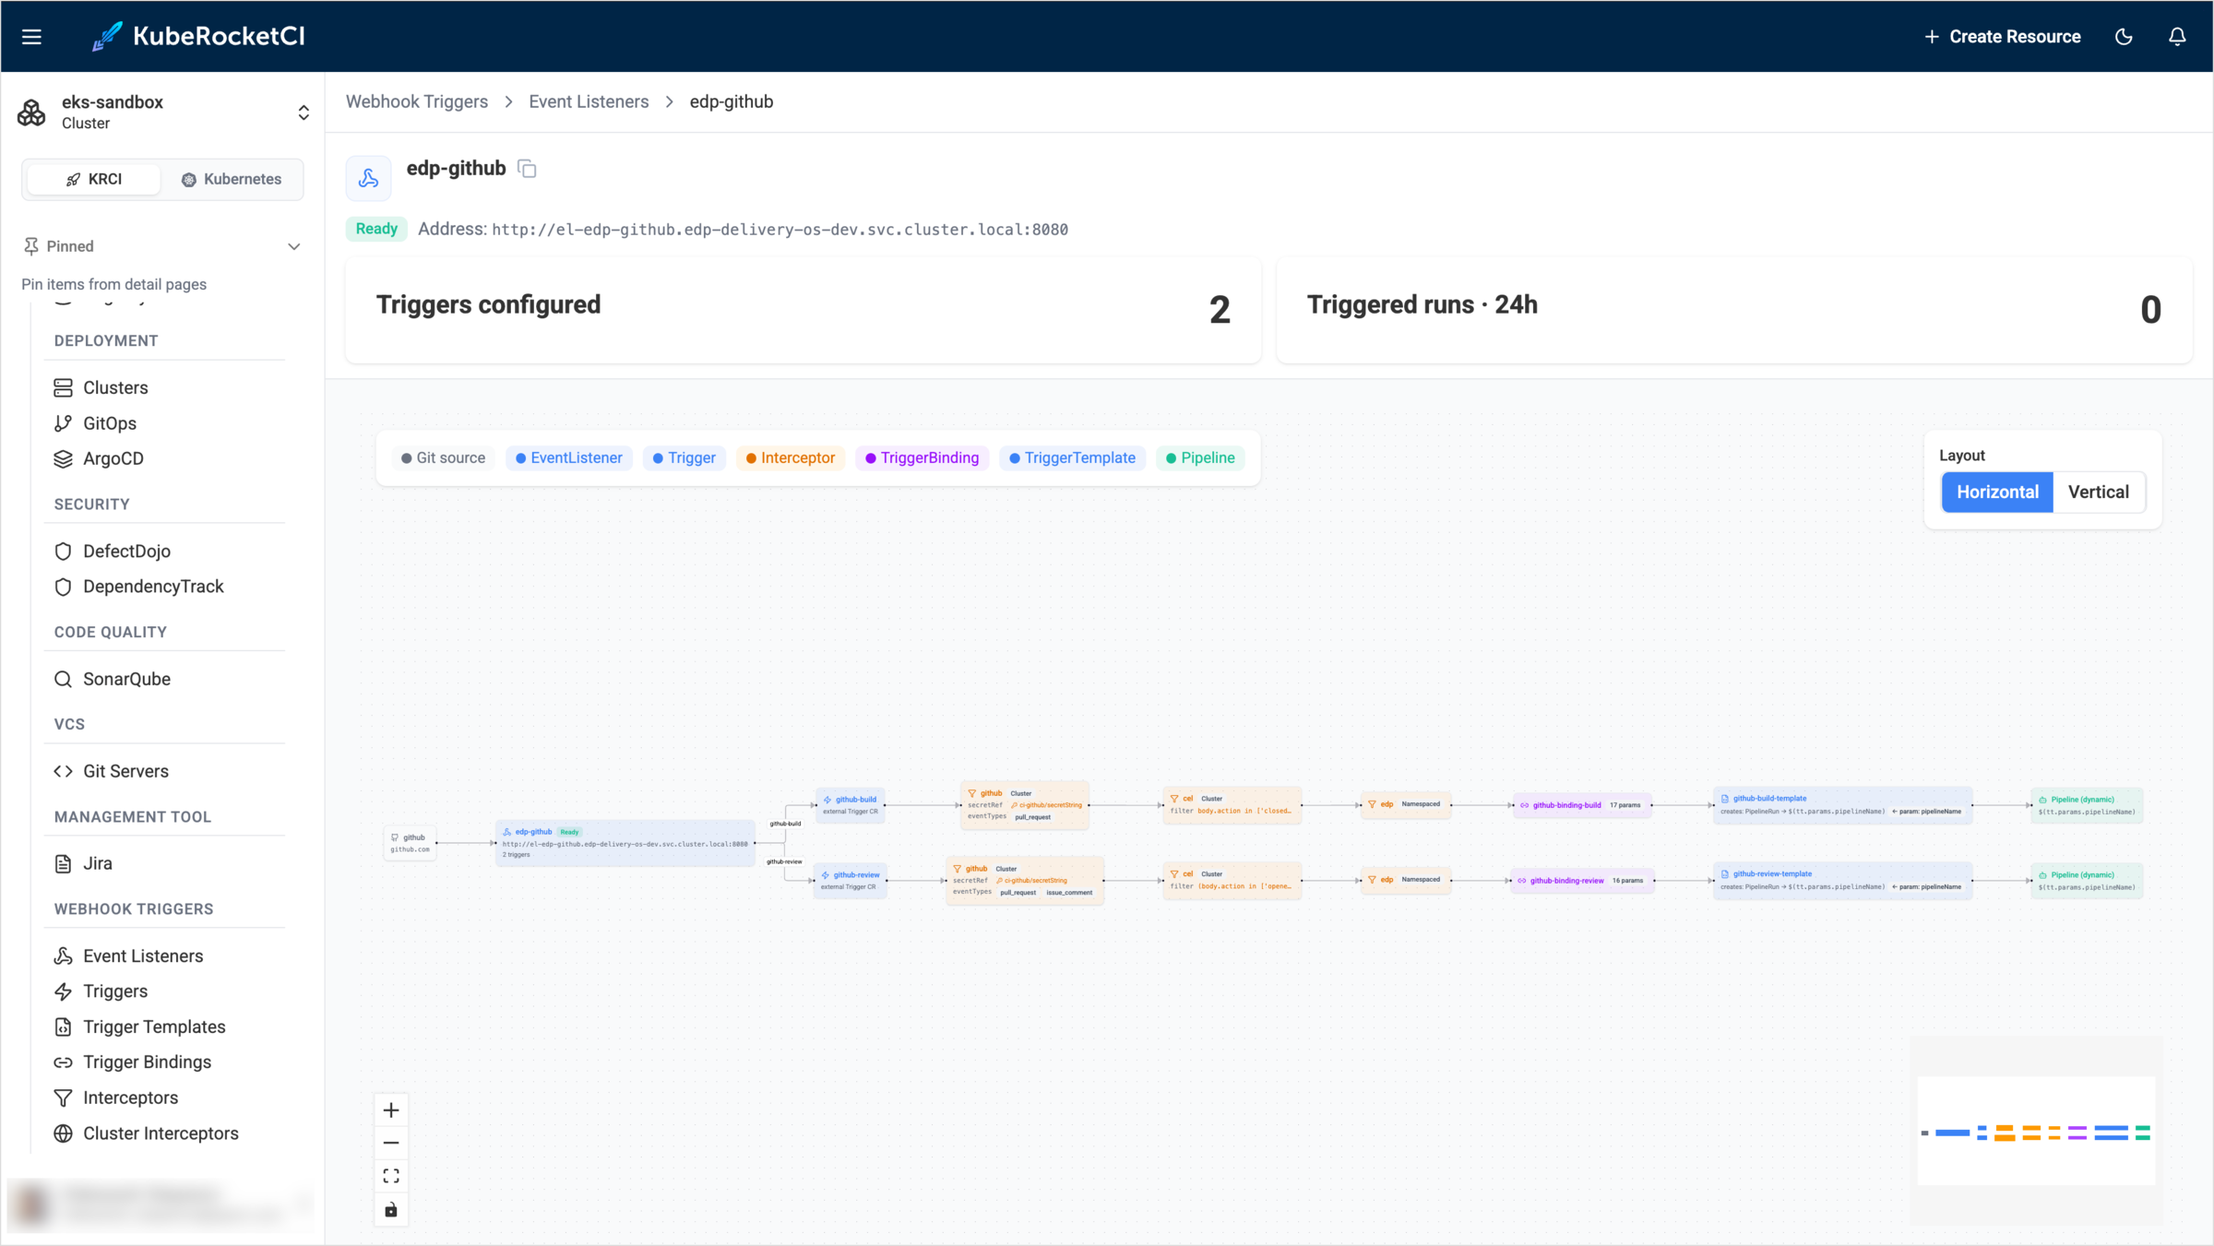Viewport: 2214px width, 1246px height.
Task: Click the diagram minimap
Action: 2036,1131
